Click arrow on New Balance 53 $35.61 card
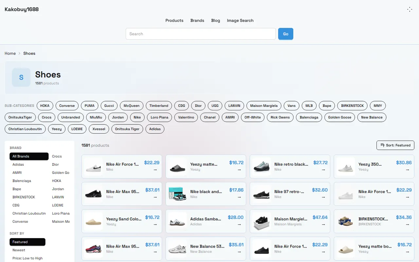The height and width of the screenshot is (262, 419). (x=239, y=252)
